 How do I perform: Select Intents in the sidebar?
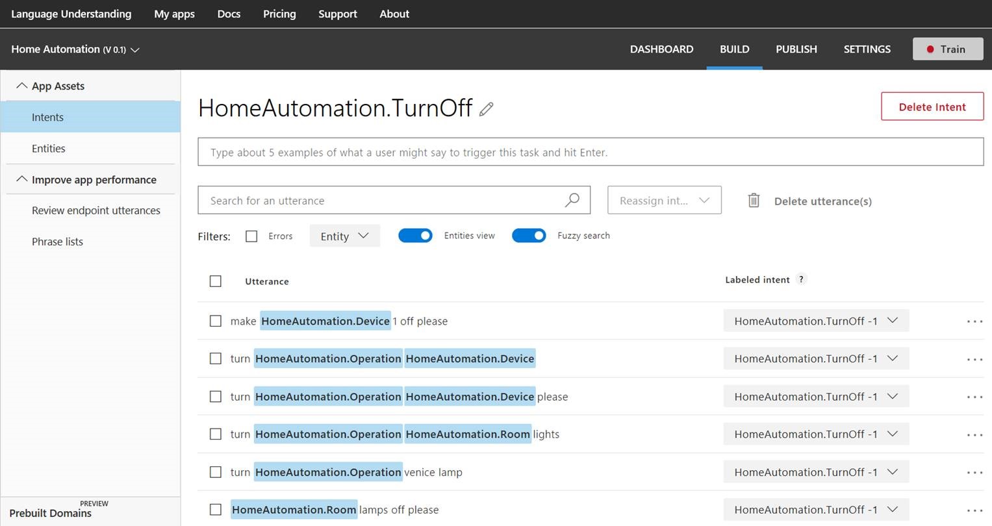click(x=90, y=117)
